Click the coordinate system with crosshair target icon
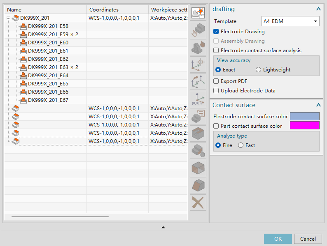327x246 pixels. click(198, 64)
